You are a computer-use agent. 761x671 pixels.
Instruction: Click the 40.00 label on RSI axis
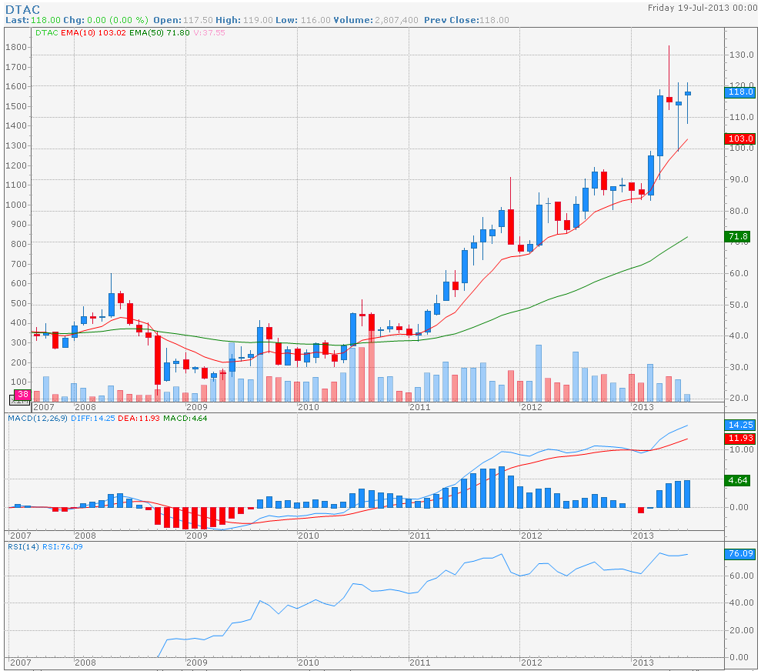pyautogui.click(x=742, y=603)
